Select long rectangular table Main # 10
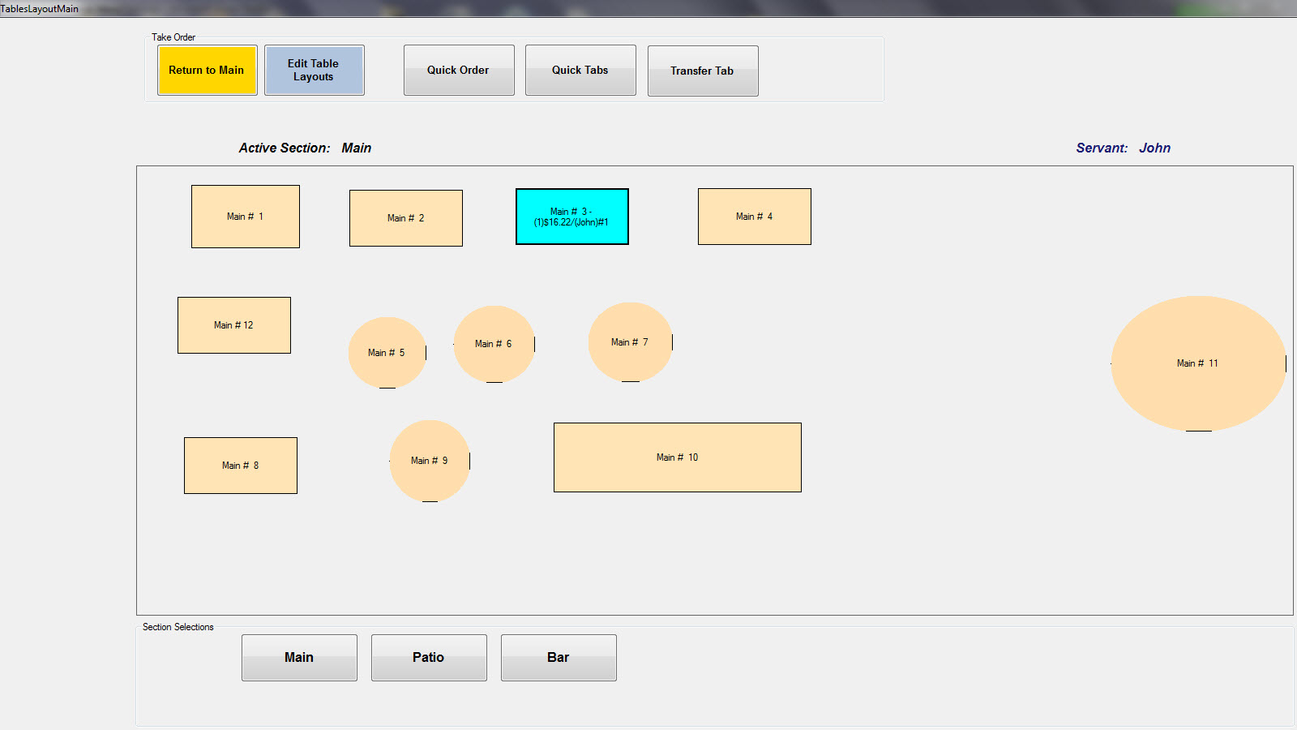This screenshot has width=1297, height=730. click(678, 457)
